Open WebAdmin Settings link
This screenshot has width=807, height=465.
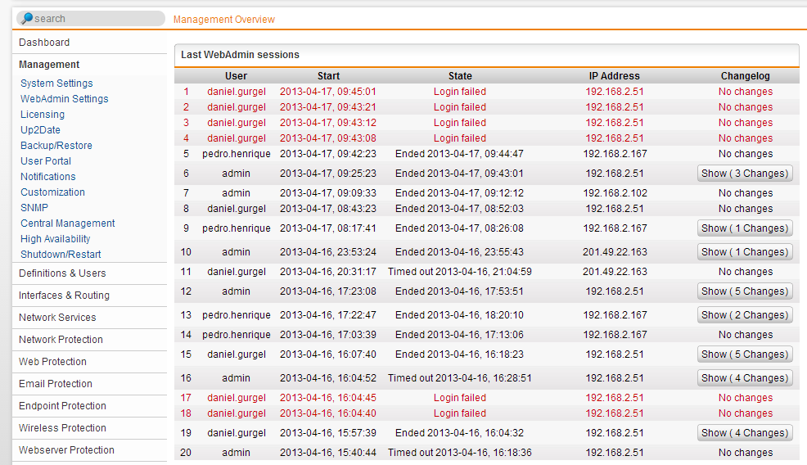point(65,99)
